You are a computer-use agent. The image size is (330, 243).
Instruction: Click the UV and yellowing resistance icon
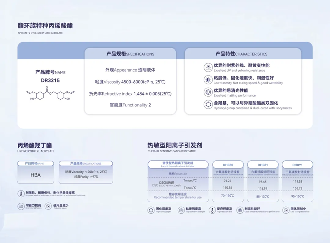208,67
